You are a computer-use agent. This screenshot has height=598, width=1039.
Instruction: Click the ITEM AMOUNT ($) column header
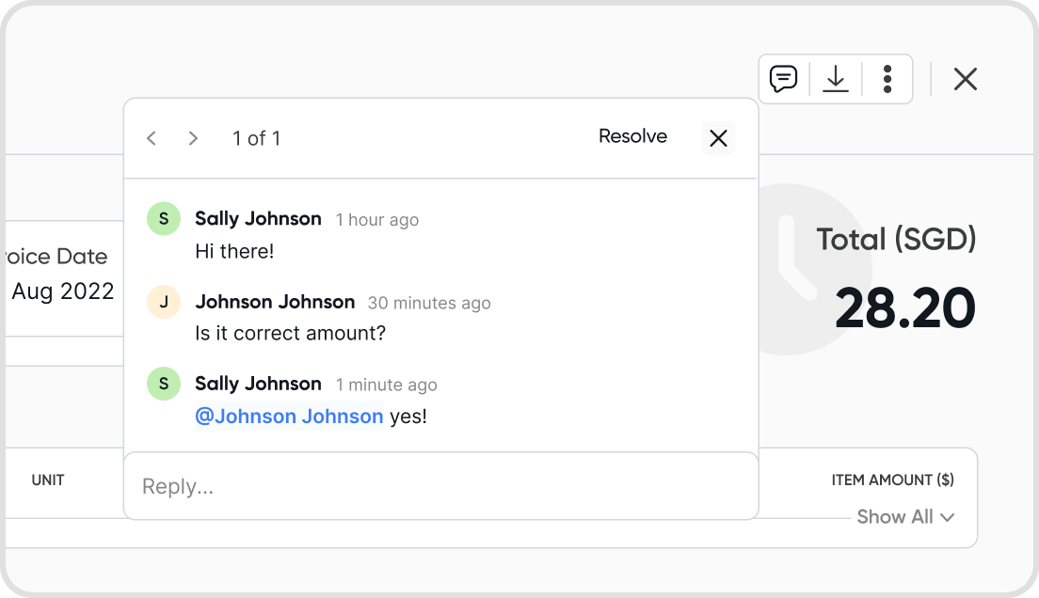point(892,480)
